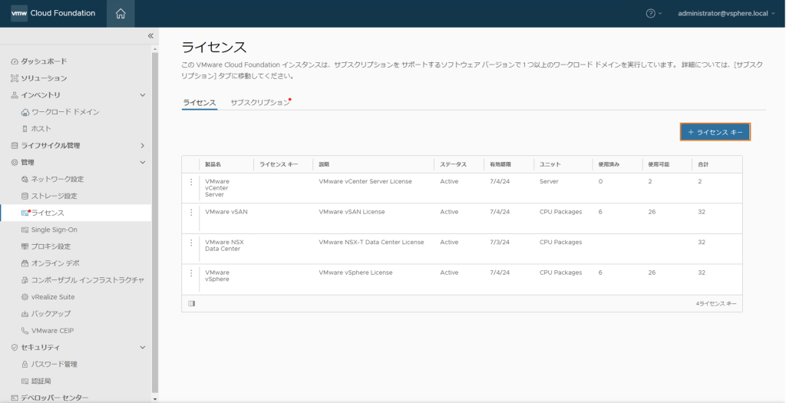This screenshot has height=403, width=786.
Task: Select the ライセンス tab
Action: click(199, 103)
